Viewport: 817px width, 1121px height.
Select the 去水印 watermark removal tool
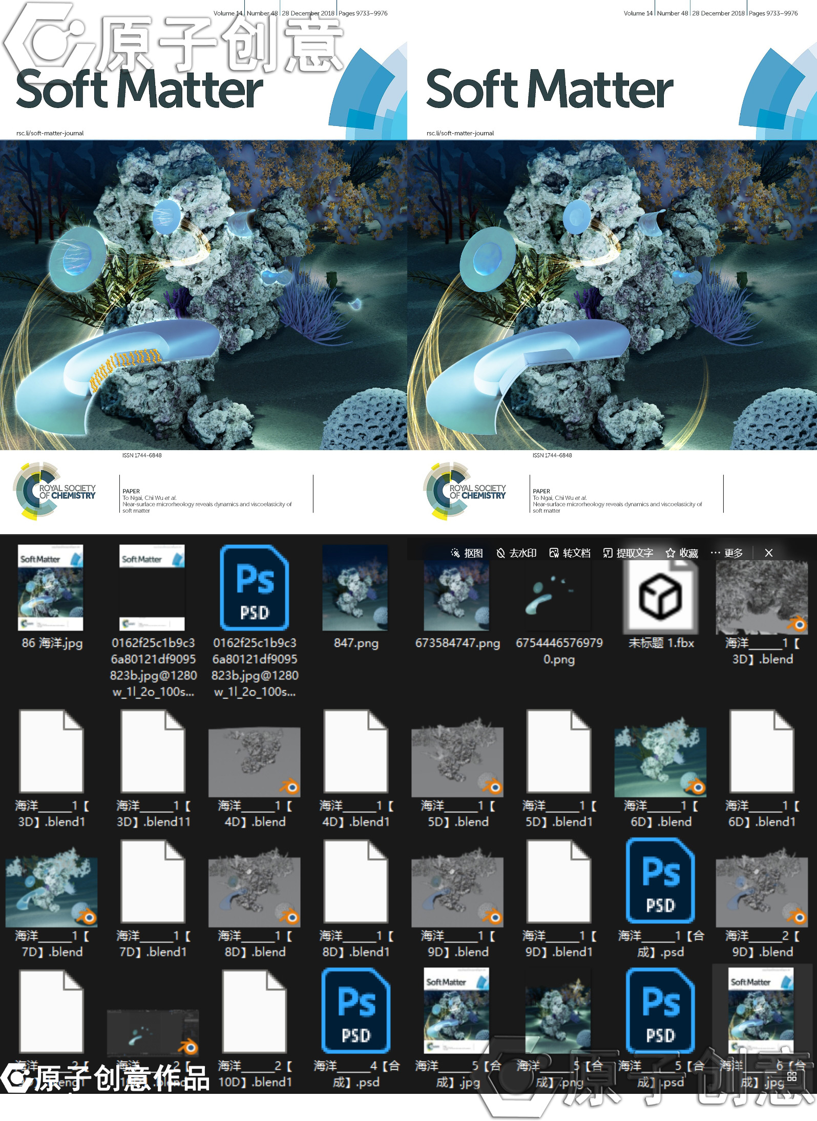516,553
